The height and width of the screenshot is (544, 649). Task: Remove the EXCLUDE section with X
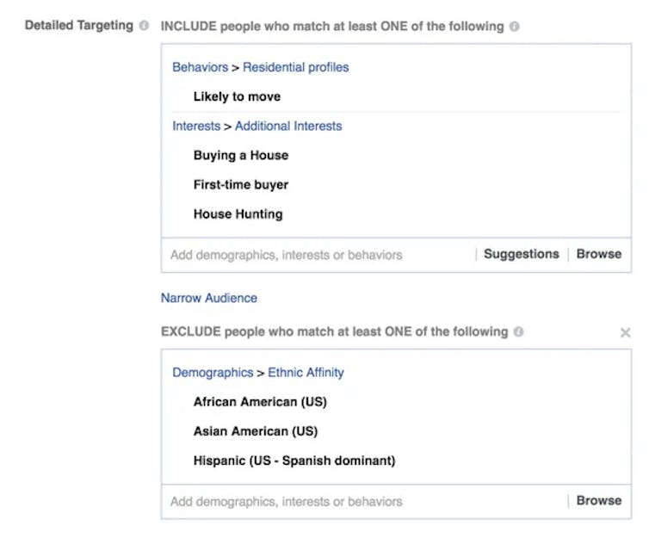pos(626,333)
